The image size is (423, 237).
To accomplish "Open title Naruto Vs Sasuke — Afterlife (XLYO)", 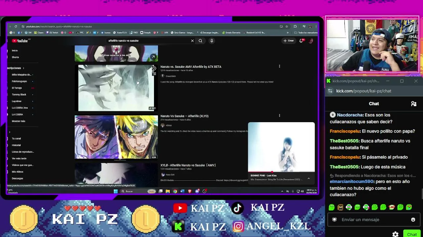I will (x=184, y=116).
